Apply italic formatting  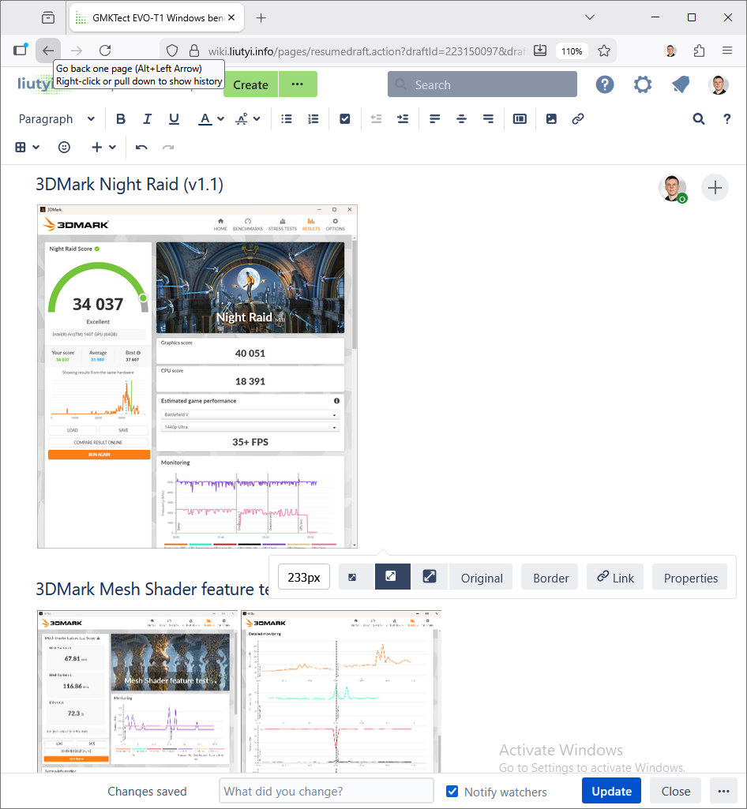coord(147,119)
